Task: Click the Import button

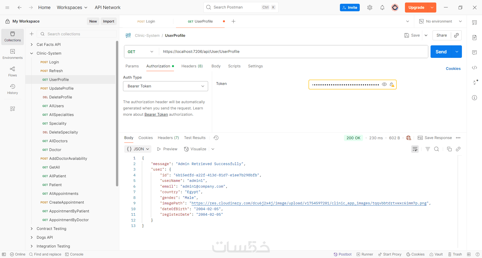Action: pos(108,21)
